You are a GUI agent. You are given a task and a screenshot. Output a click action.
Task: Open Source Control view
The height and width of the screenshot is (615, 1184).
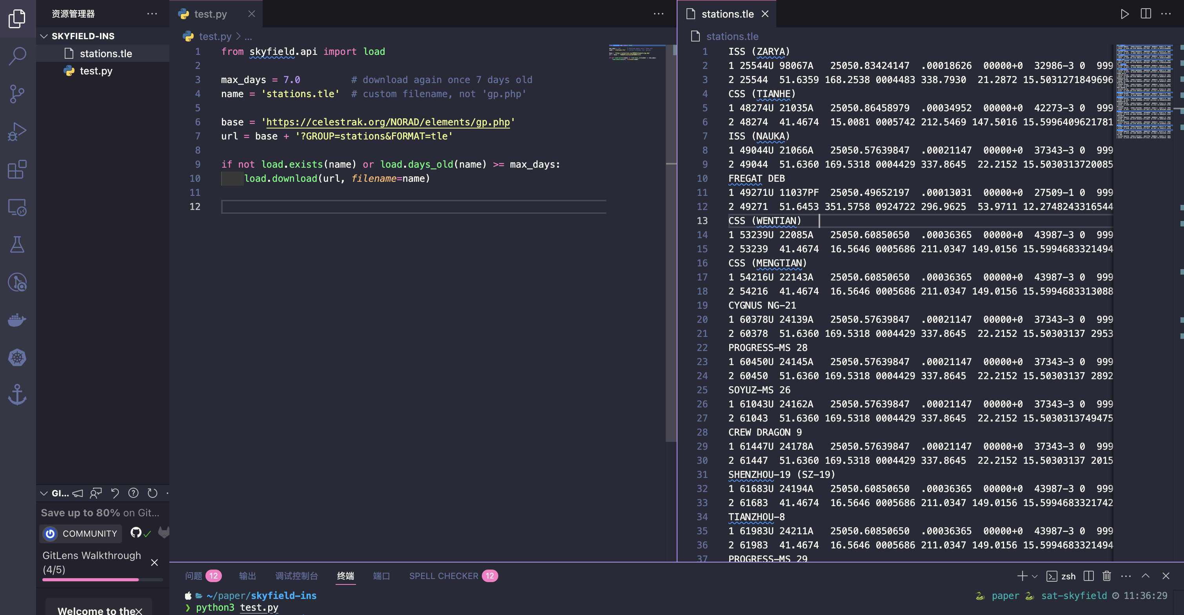[18, 94]
